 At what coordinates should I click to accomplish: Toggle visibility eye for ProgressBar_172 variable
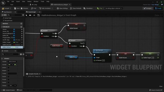coord(22,38)
